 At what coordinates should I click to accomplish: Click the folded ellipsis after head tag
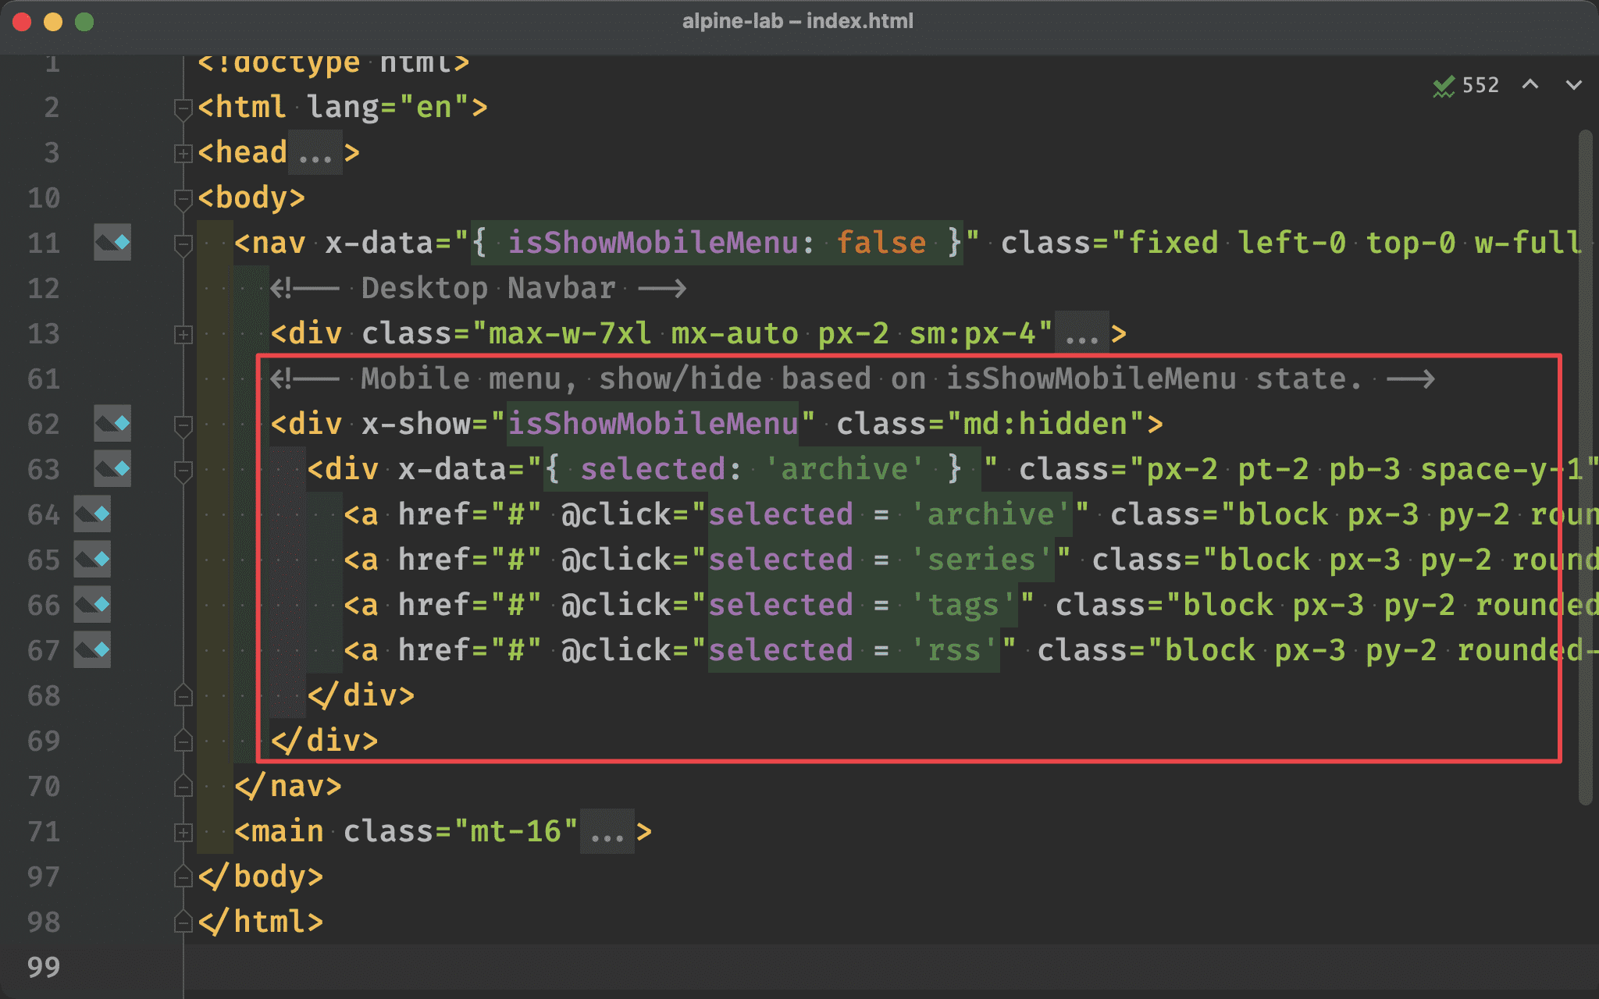click(x=315, y=153)
